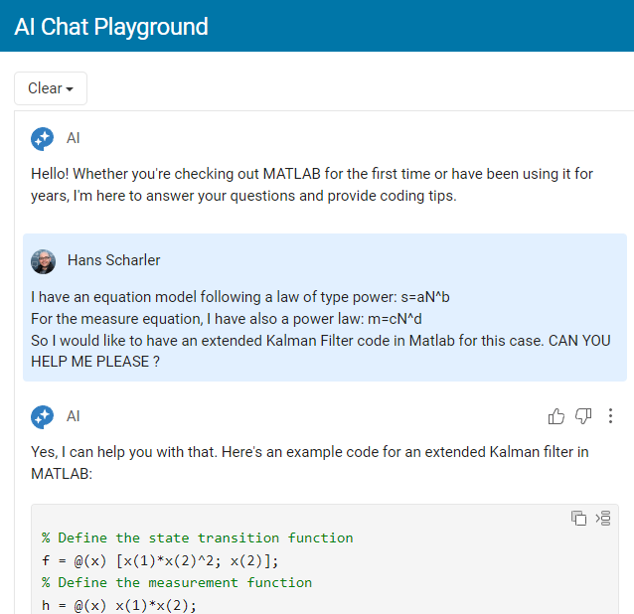Click the AI sparkle avatar beside the Kalman reply
Screen dimensions: 634x614
point(43,416)
